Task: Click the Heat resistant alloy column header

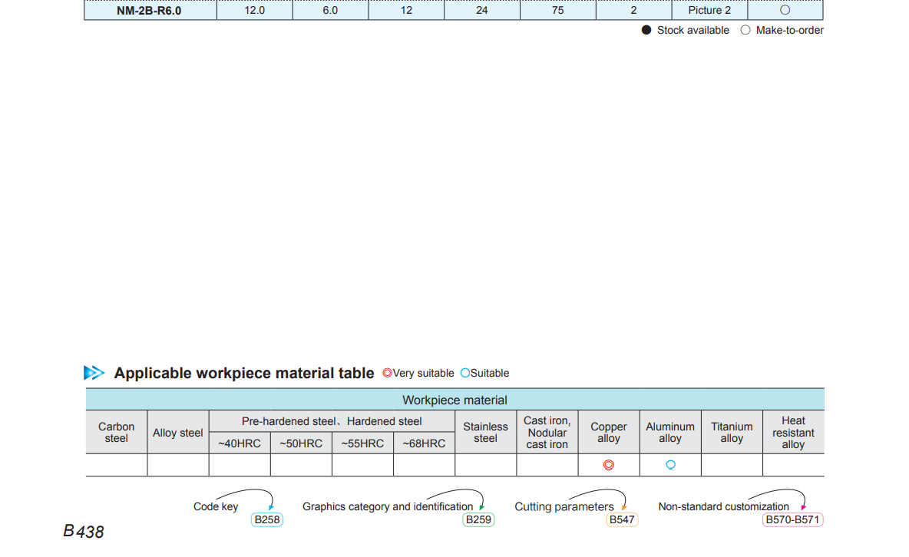Action: pos(793,432)
